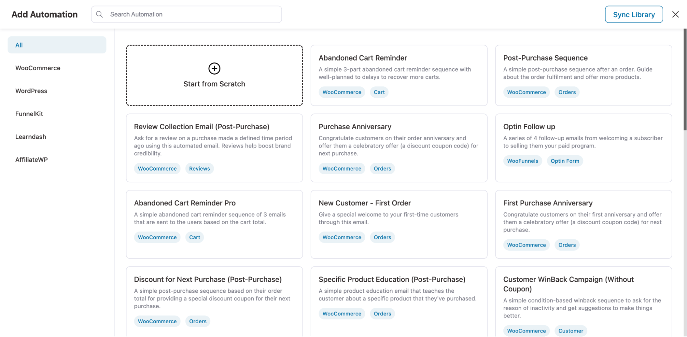The width and height of the screenshot is (687, 337).
Task: Open Review Collection Email (Post-Purchase) title
Action: click(202, 127)
